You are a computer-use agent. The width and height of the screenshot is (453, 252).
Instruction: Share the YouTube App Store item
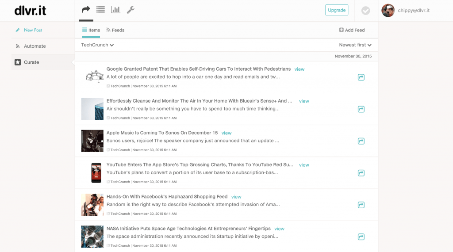pos(361,173)
